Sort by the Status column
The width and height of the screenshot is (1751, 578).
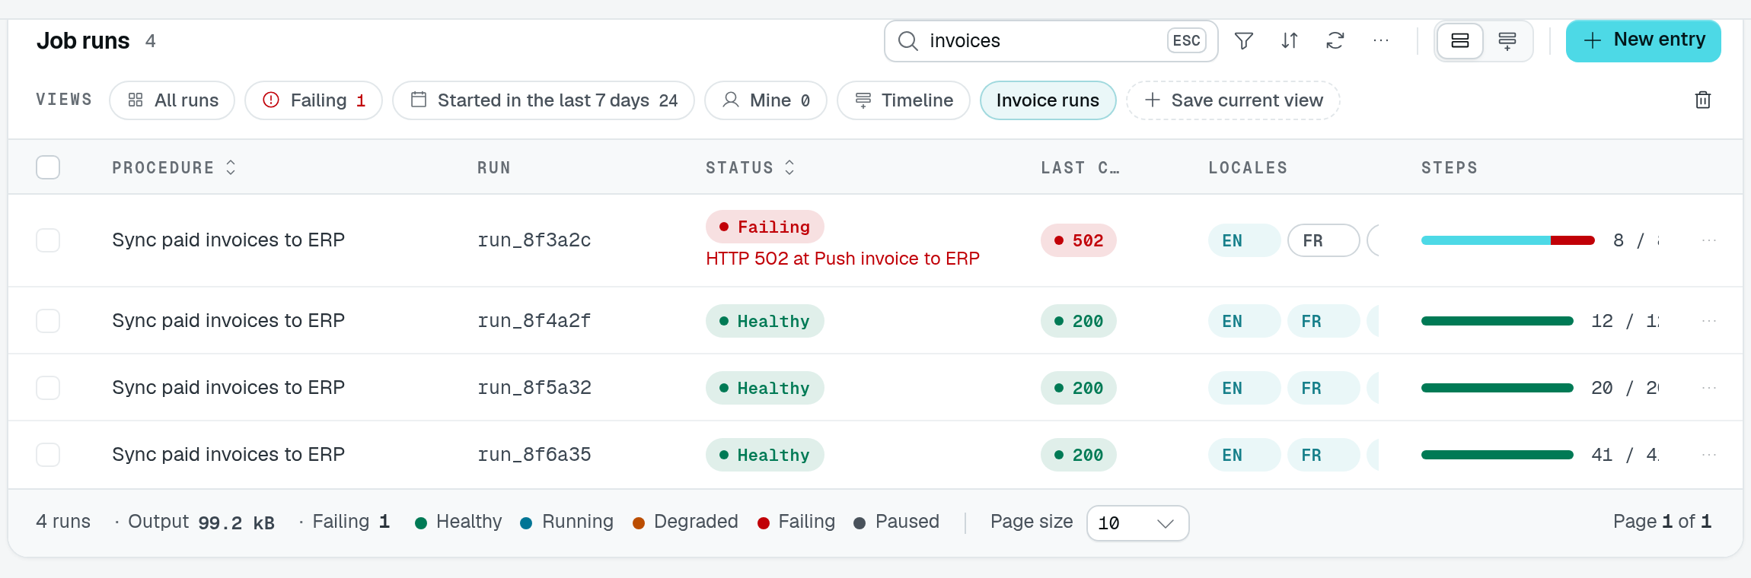click(x=751, y=167)
